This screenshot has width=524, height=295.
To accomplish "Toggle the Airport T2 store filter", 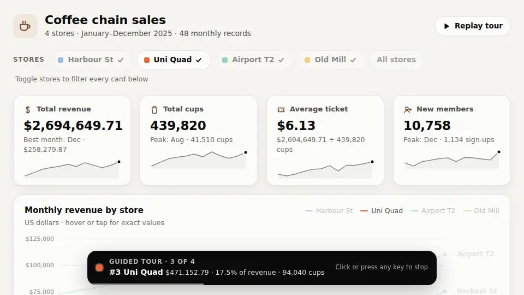I will 253,60.
